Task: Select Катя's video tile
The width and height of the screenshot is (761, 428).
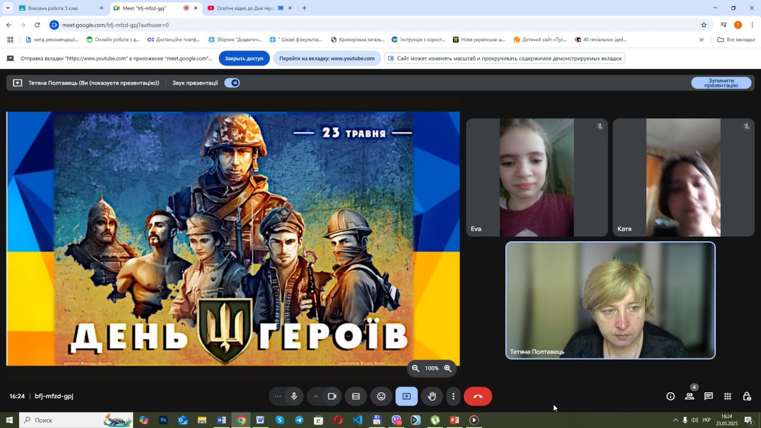Action: click(684, 177)
